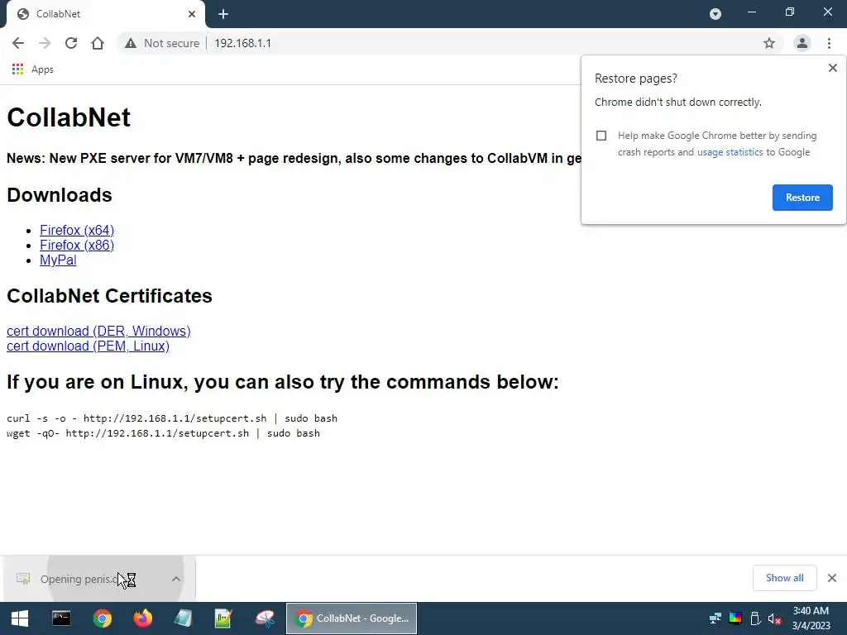Click the muted volume tray icon
Image resolution: width=847 pixels, height=635 pixels.
click(774, 618)
